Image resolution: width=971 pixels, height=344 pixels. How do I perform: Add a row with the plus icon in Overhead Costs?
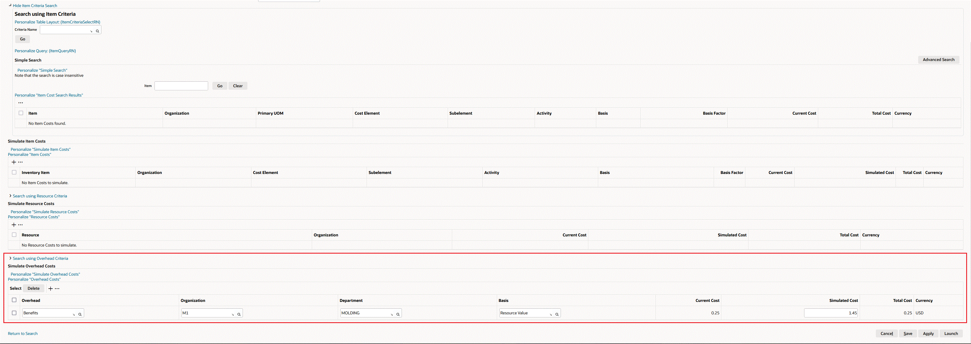pos(50,289)
